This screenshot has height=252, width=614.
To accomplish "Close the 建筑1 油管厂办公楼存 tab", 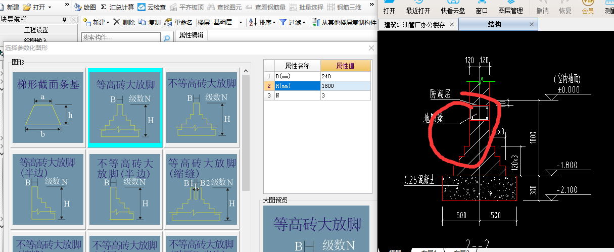I will (451, 25).
